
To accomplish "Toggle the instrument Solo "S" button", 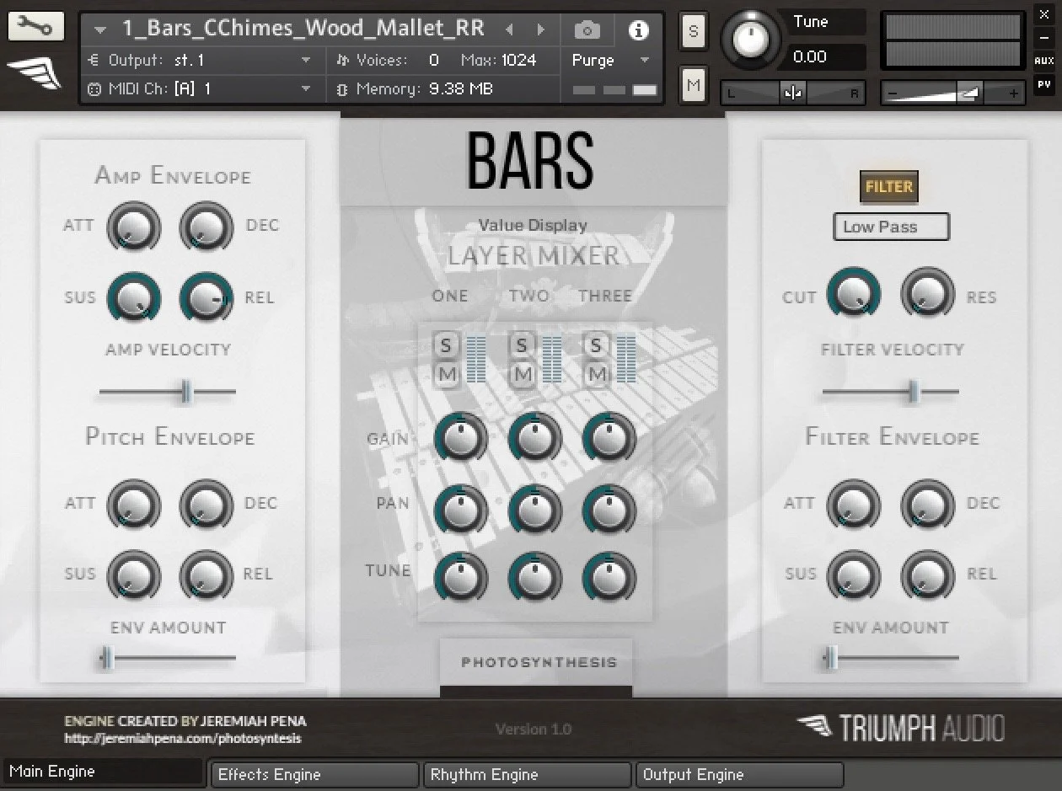I will pyautogui.click(x=693, y=30).
